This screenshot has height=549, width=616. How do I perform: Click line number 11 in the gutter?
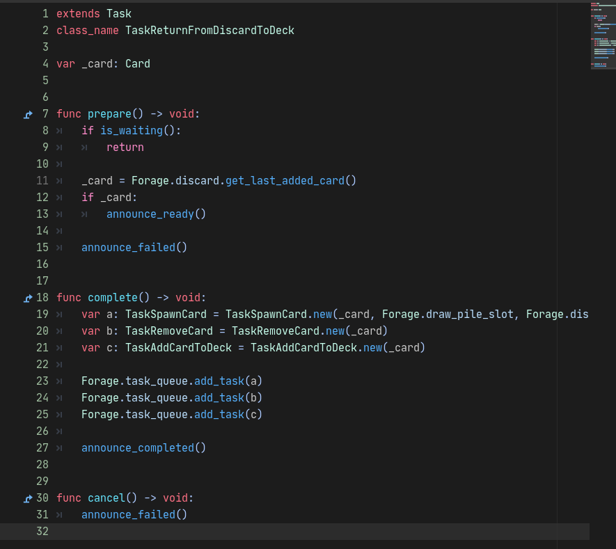[x=42, y=180]
